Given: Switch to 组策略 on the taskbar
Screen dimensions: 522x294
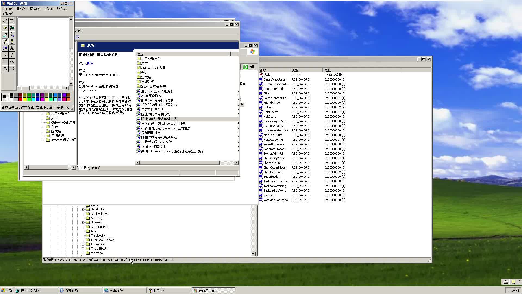Looking at the screenshot, I should tap(169, 290).
